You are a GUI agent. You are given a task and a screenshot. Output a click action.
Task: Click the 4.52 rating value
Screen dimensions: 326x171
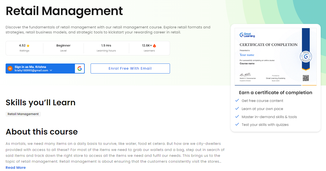click(x=22, y=46)
